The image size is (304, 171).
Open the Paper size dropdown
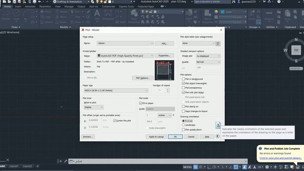116,90
